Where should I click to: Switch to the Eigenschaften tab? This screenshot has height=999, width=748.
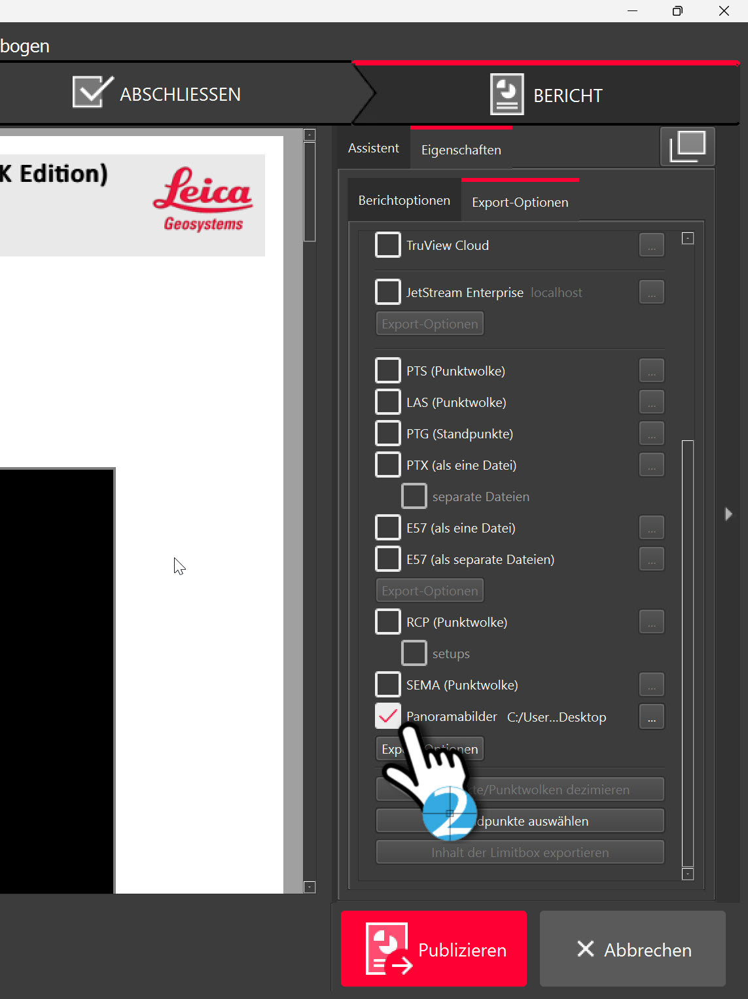coord(461,150)
